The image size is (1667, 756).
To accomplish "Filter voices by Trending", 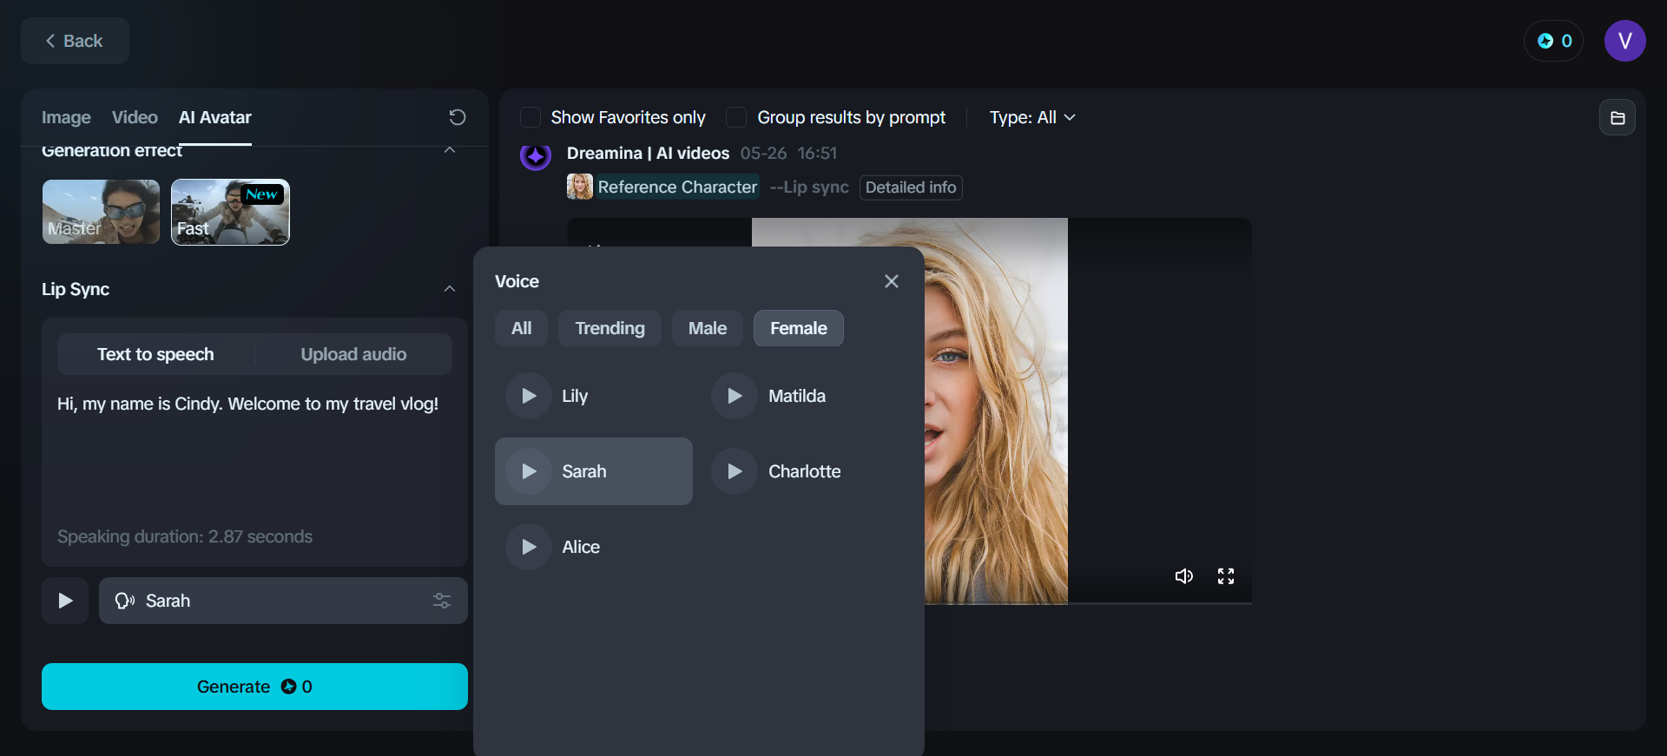I will click(x=609, y=328).
